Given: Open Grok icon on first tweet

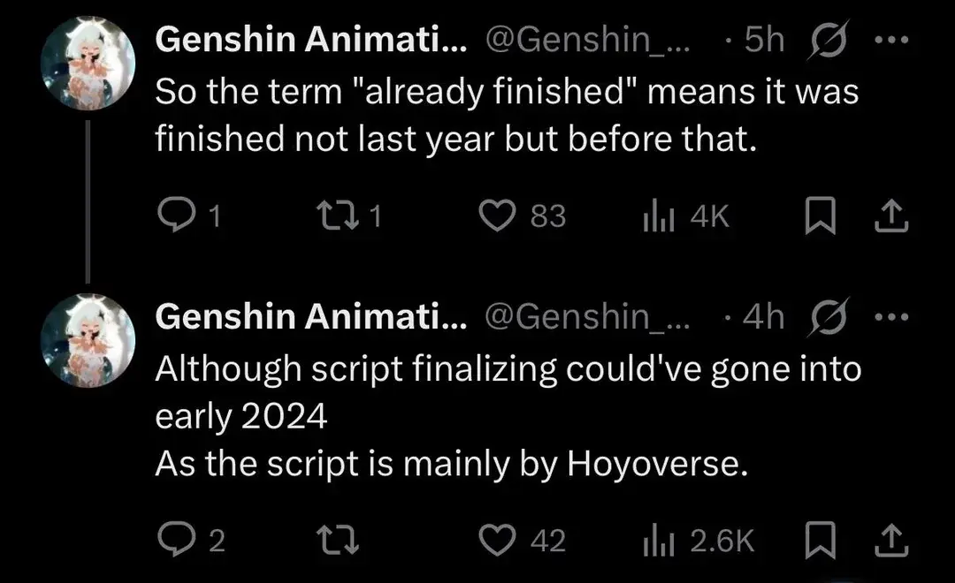Looking at the screenshot, I should click(826, 41).
